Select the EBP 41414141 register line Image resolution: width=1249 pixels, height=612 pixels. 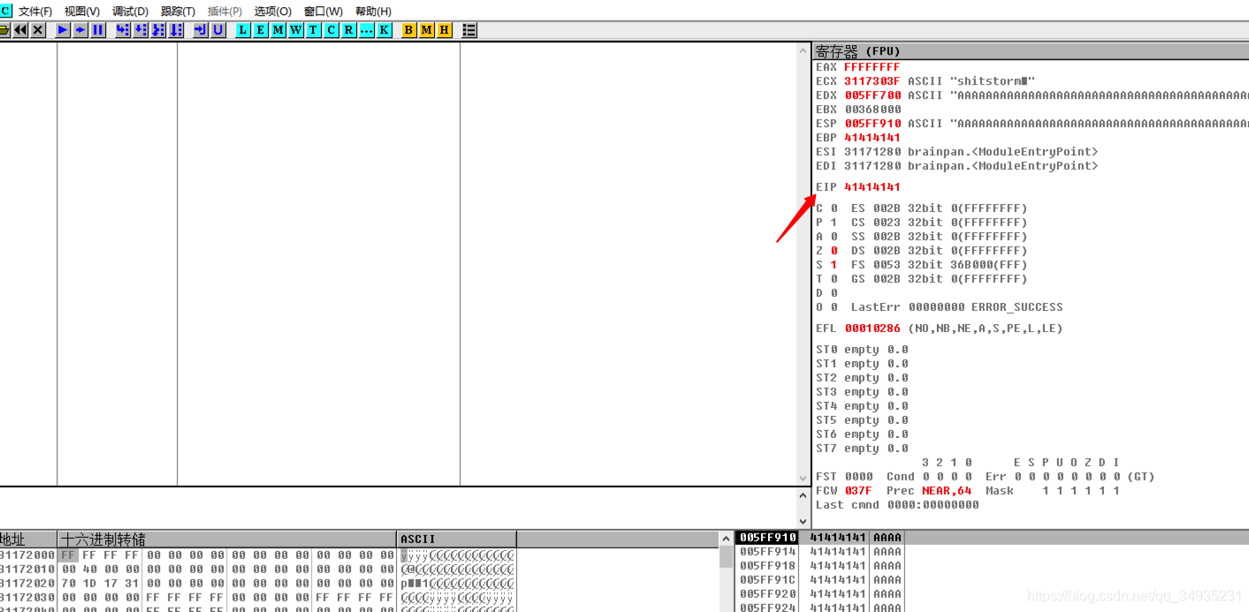coord(857,138)
